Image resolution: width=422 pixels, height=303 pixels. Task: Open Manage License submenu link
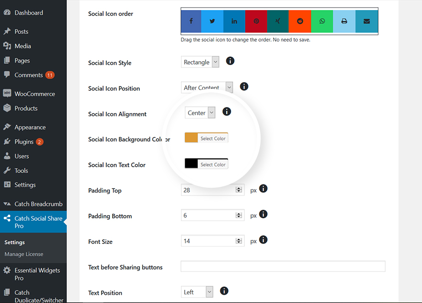24,254
